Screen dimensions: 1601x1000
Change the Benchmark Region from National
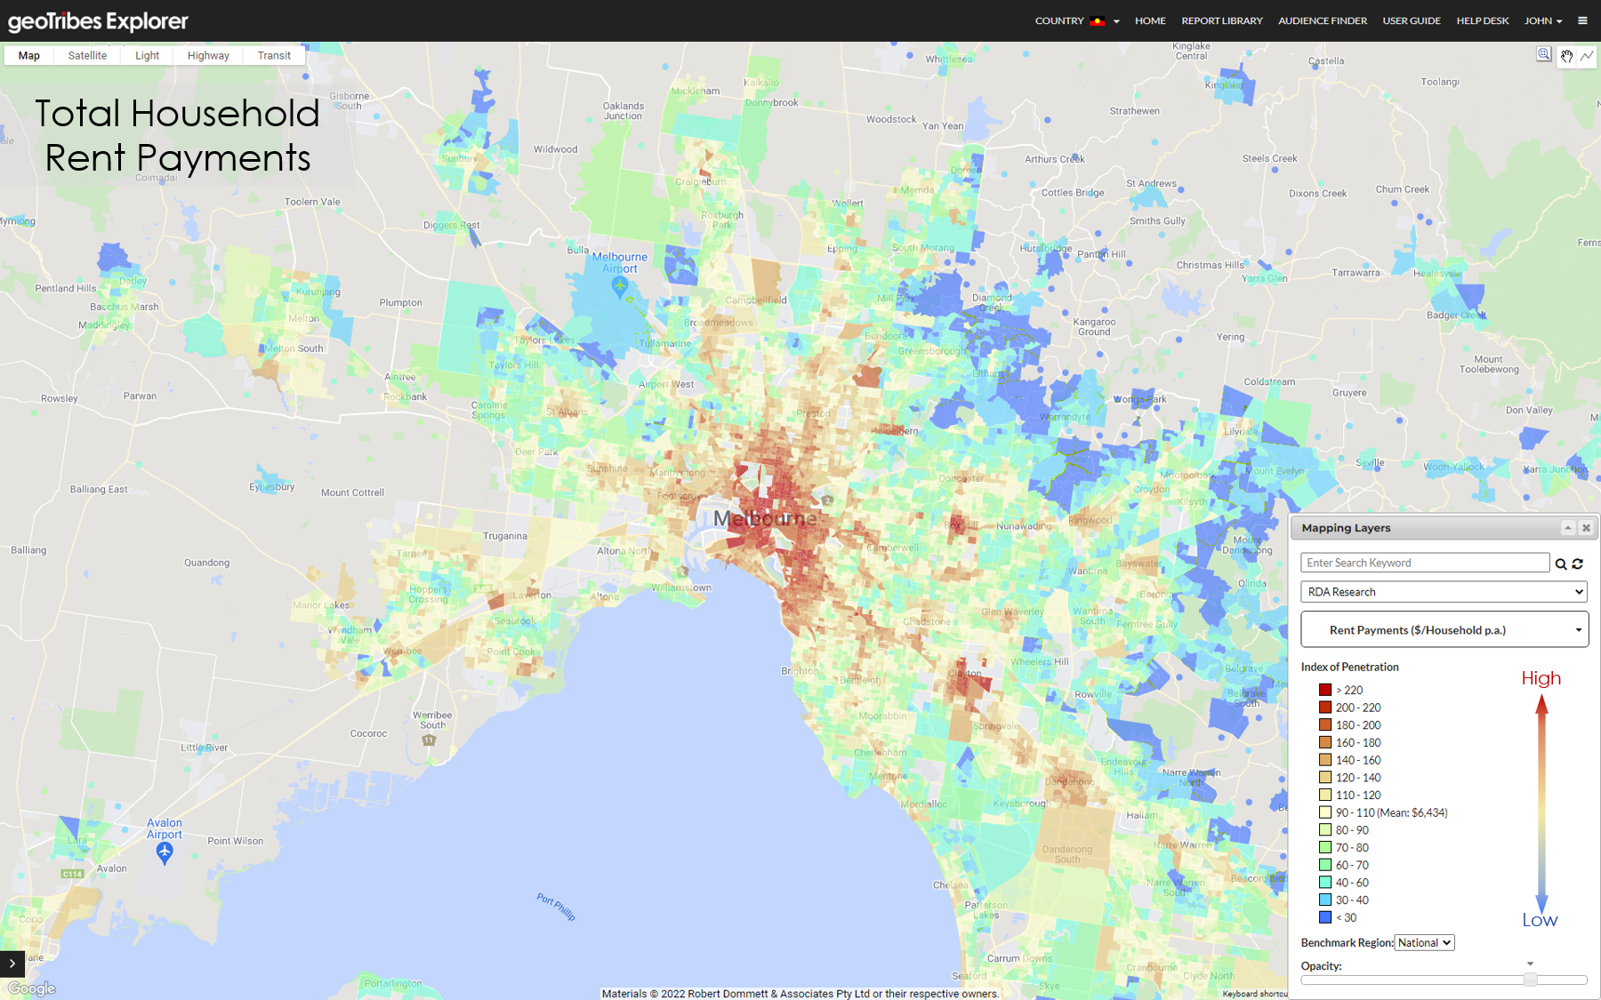pos(1424,942)
